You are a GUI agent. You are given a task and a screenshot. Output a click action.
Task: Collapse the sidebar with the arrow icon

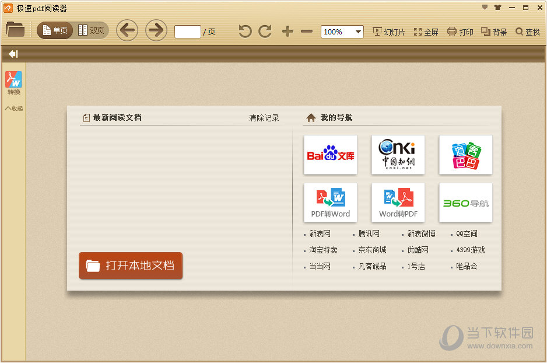pyautogui.click(x=13, y=54)
